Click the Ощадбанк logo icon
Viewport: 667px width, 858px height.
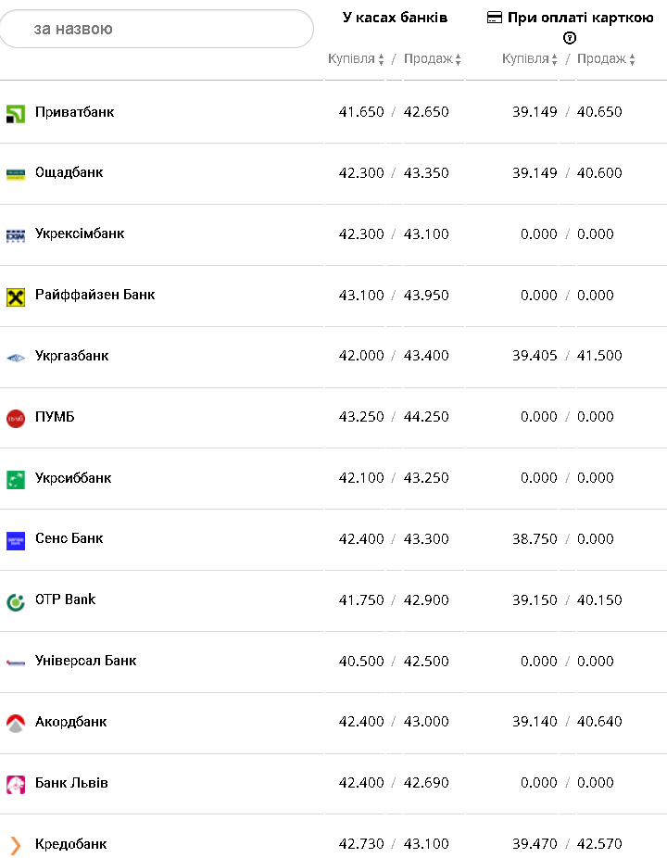tap(16, 173)
